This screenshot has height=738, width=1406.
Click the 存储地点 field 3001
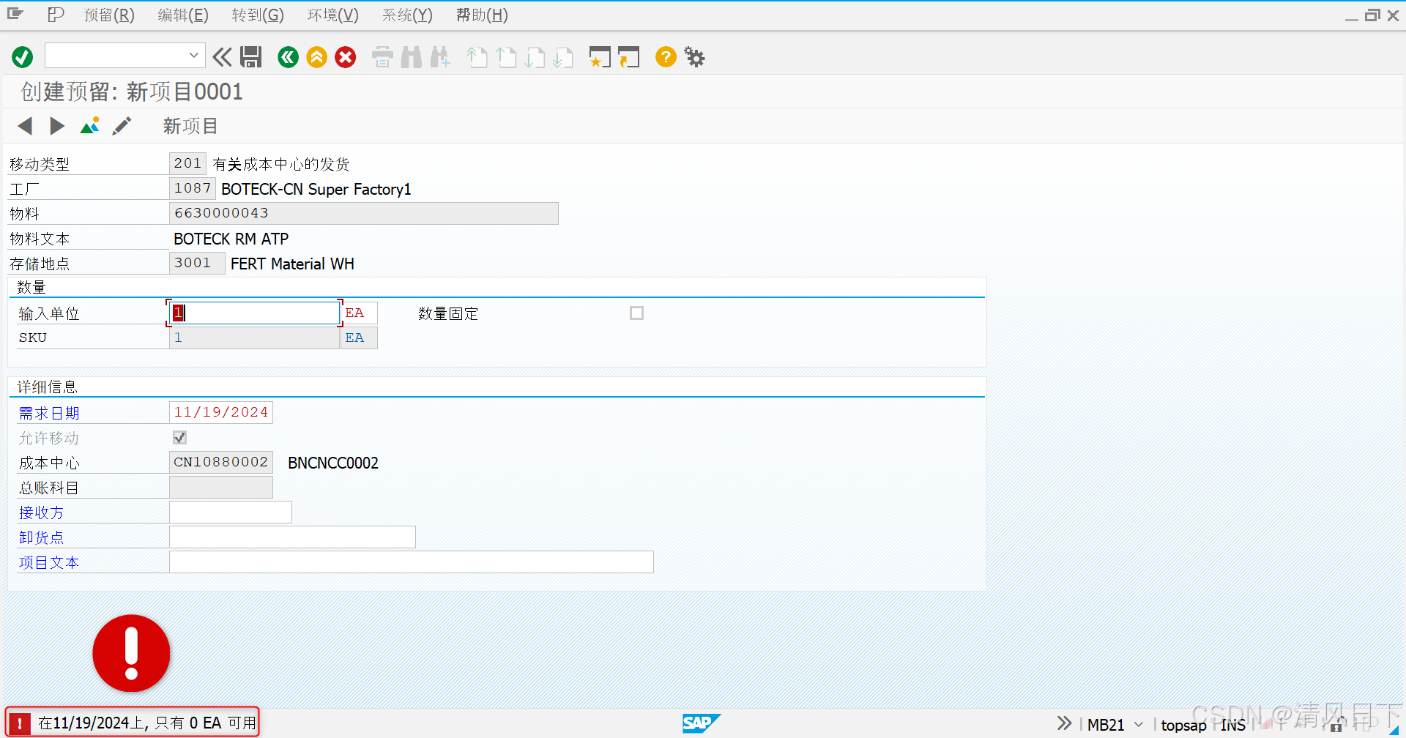click(197, 263)
